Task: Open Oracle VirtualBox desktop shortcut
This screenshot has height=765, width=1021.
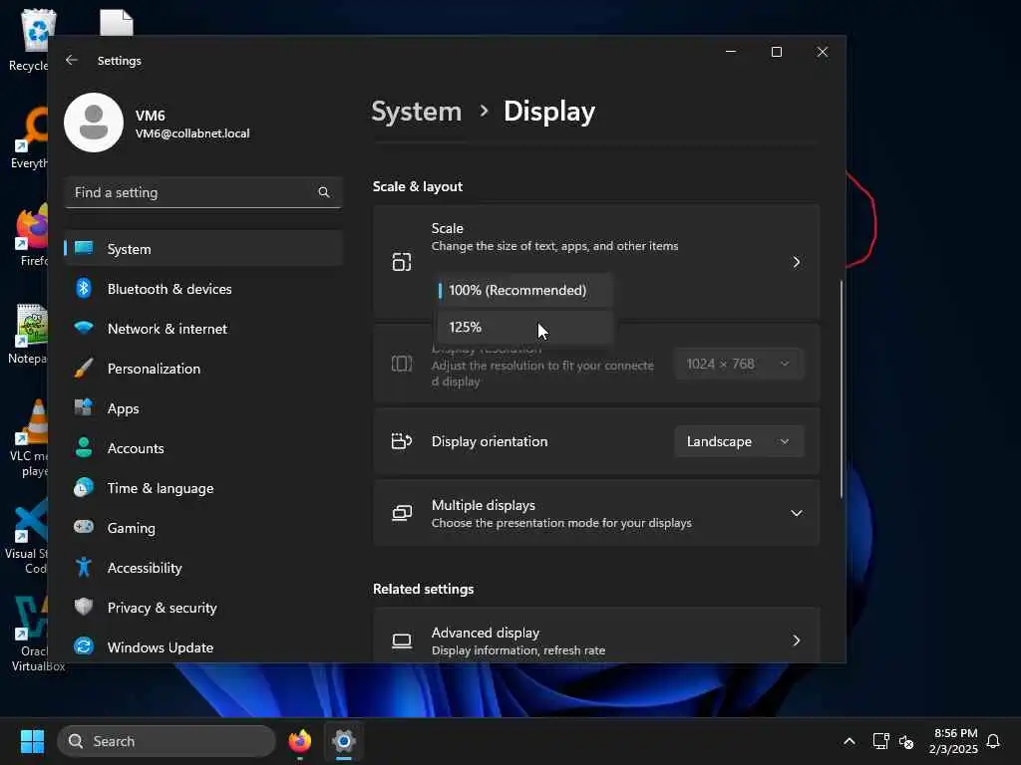Action: tap(33, 633)
